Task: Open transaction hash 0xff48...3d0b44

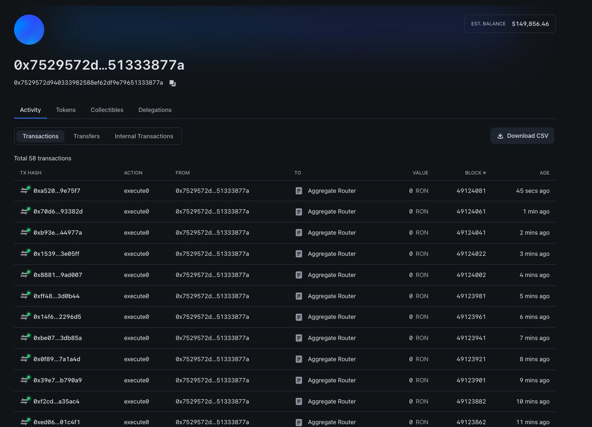Action: pyautogui.click(x=56, y=296)
